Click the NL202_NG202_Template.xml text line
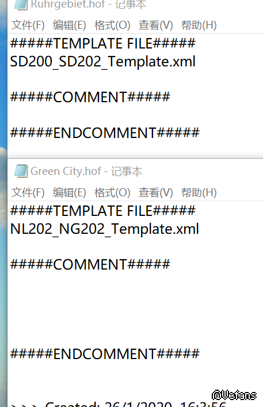 (x=105, y=229)
